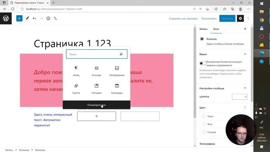Viewport: 270px width, 152px height.
Task: Click the add block plus in column
Action: click(97, 116)
